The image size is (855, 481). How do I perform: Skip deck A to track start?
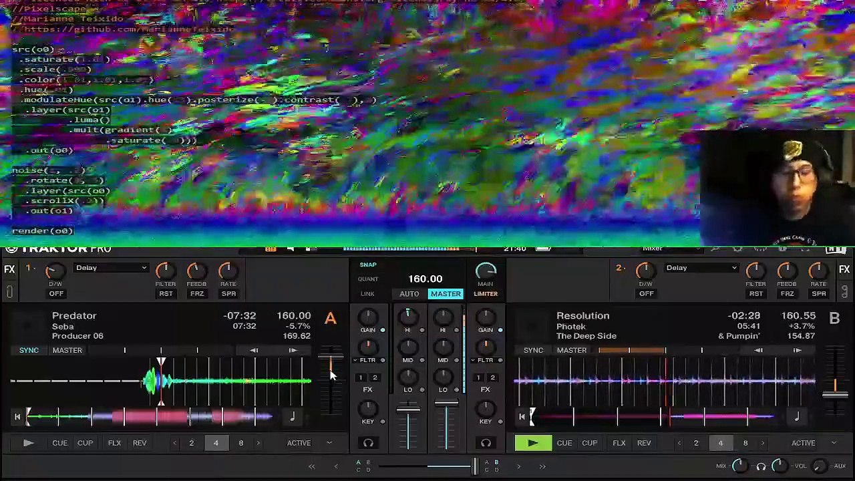pyautogui.click(x=17, y=418)
